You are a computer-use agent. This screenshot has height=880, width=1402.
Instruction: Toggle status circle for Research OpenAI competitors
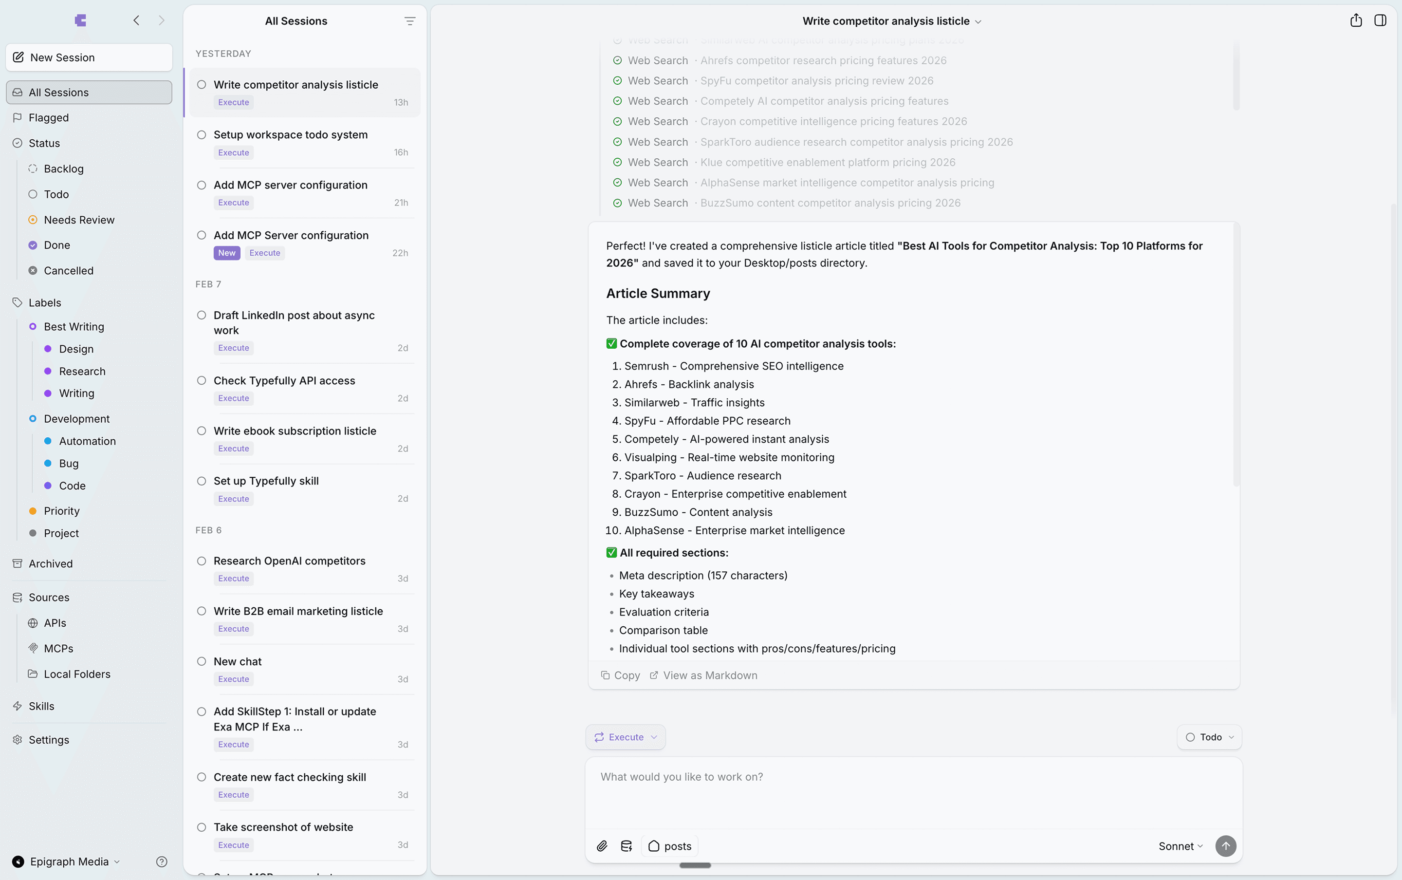click(x=201, y=561)
